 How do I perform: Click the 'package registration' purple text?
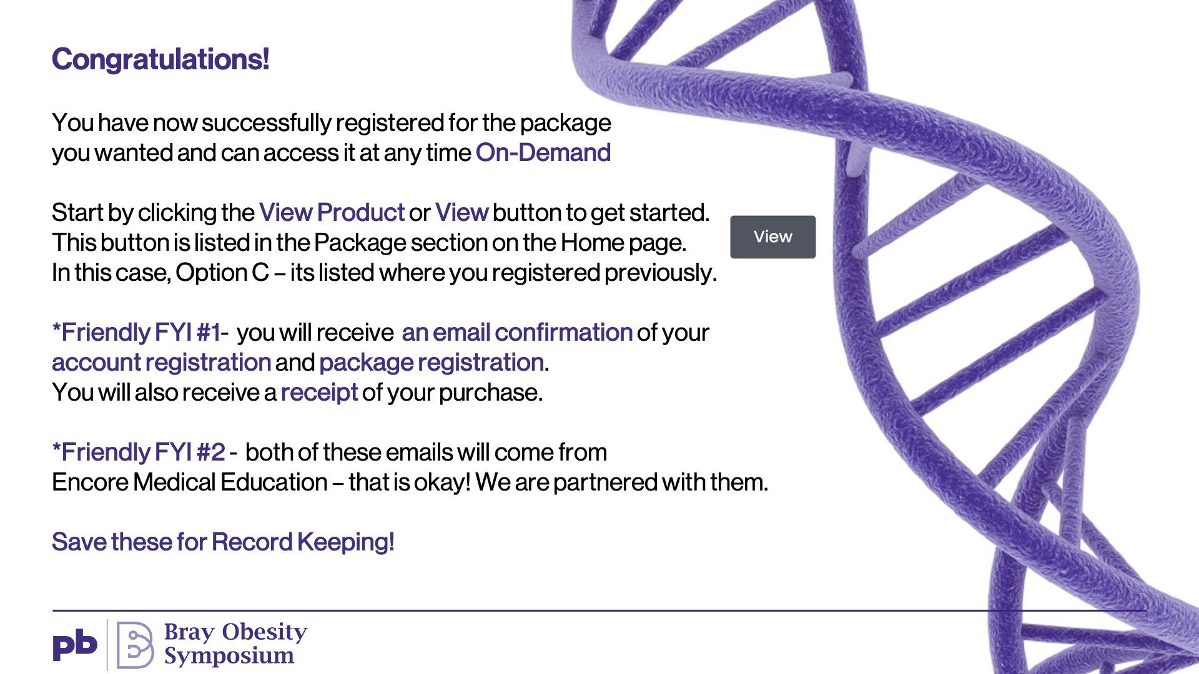[x=432, y=363]
